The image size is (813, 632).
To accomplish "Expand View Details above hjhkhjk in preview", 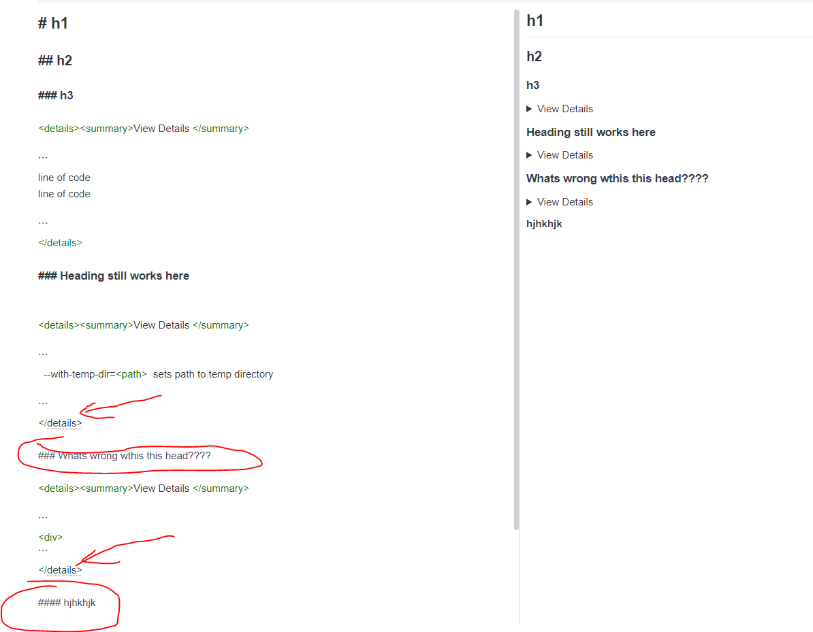I will [x=560, y=202].
